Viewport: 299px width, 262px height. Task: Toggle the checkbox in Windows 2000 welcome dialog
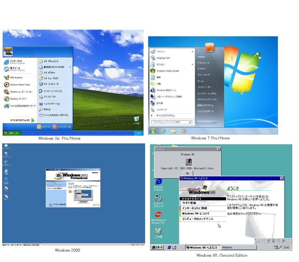pos(48,205)
